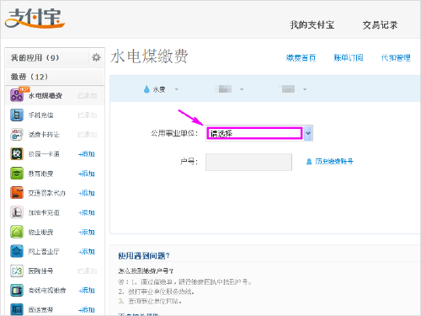Viewport: 421px width, 316px height.
Task: Open the 历史缴费账号 link
Action: click(x=334, y=162)
